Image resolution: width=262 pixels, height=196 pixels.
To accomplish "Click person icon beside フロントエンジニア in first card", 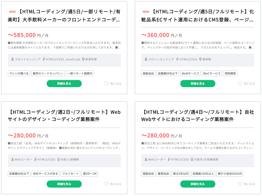I will pyautogui.click(x=12, y=60).
